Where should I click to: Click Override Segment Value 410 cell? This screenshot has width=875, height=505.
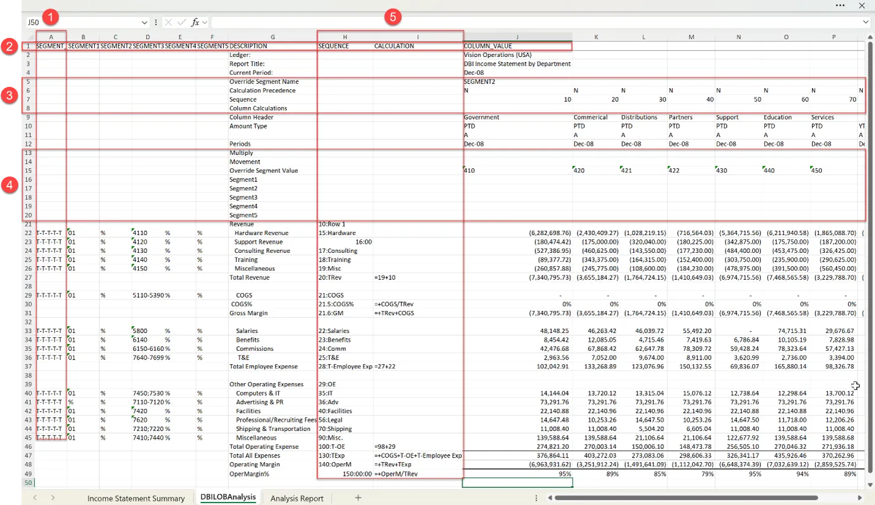[518, 170]
